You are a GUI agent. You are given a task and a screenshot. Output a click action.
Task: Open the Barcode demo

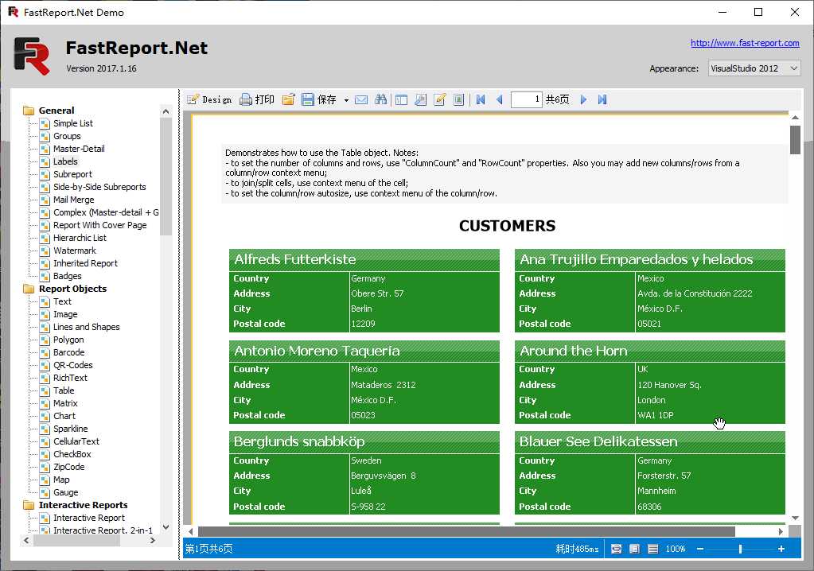[68, 352]
